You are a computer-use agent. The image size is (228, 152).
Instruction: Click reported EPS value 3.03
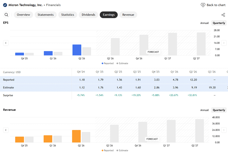point(157,80)
